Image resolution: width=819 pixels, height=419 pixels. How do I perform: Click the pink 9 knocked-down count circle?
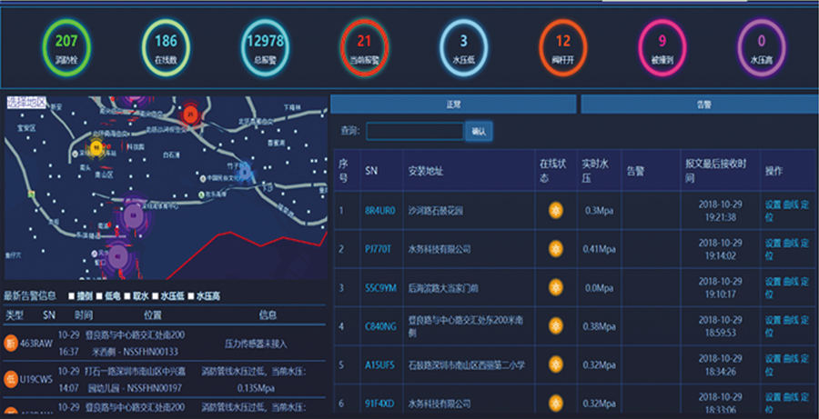point(662,47)
